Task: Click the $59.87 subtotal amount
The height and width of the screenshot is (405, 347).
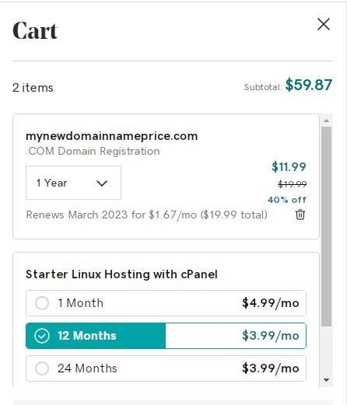Action: point(309,85)
